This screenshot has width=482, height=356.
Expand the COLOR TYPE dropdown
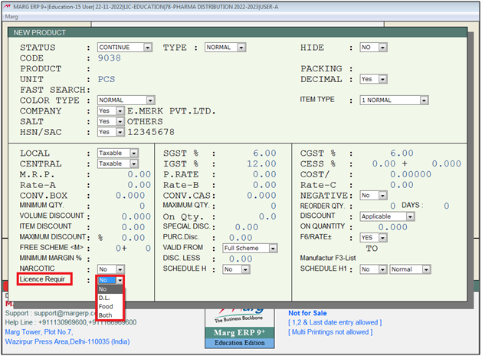coord(126,101)
